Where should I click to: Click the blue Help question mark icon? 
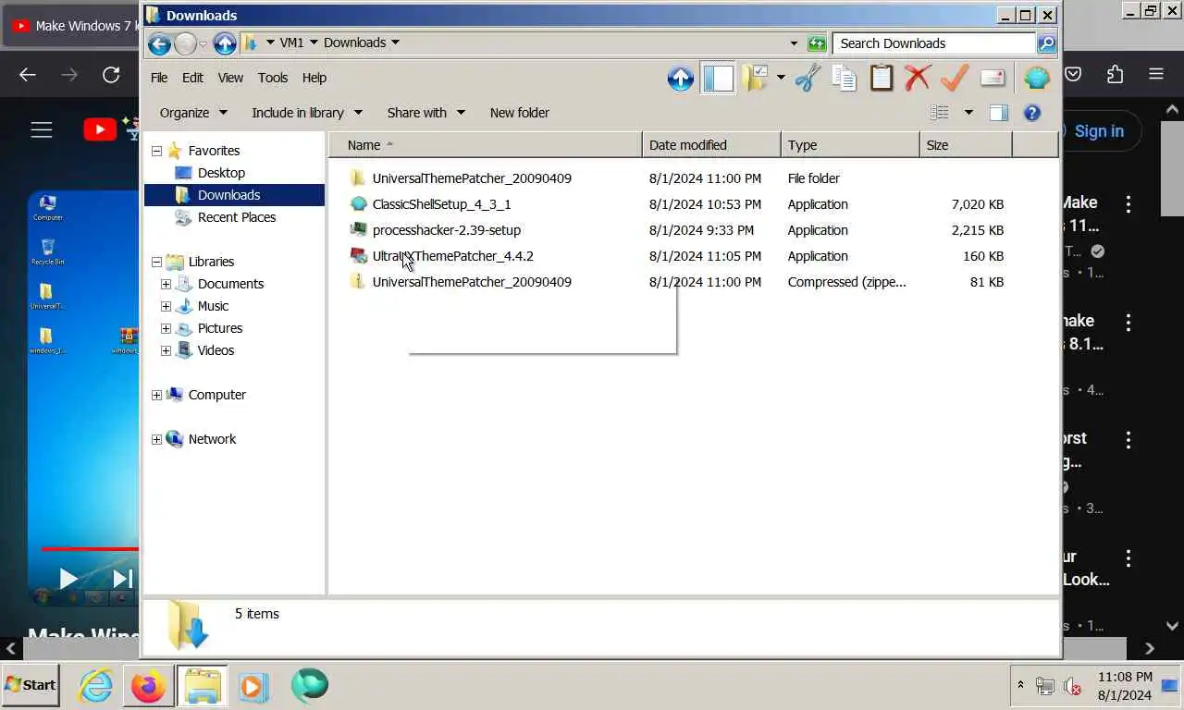pyautogui.click(x=1032, y=113)
